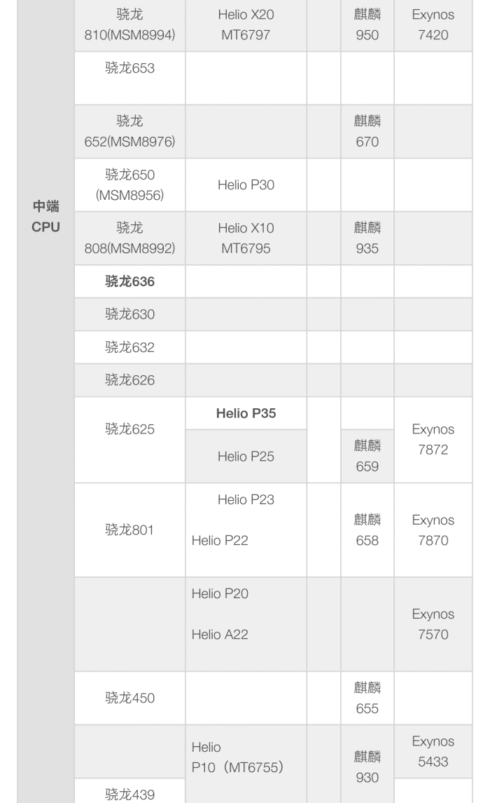Click the Helio P10 (MT6755) cell
Viewport: 490px width, 803px height.
coord(237,758)
